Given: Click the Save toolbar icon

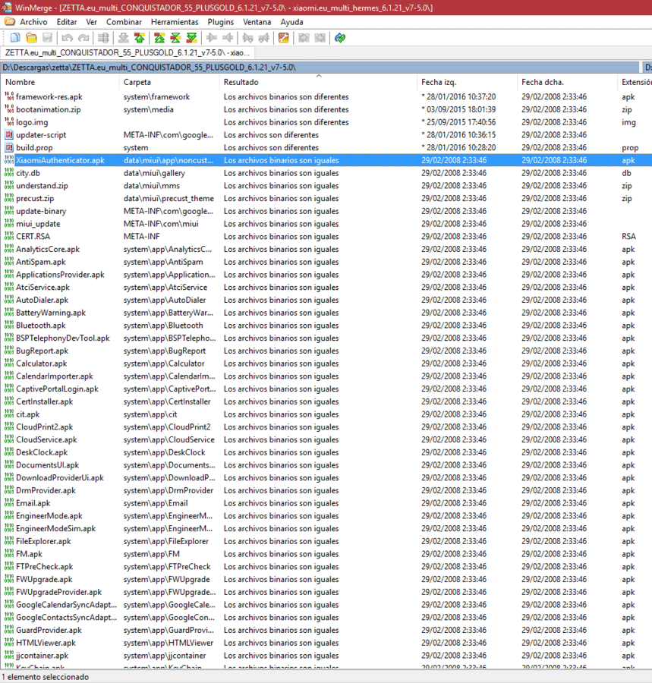Looking at the screenshot, I should [x=47, y=38].
